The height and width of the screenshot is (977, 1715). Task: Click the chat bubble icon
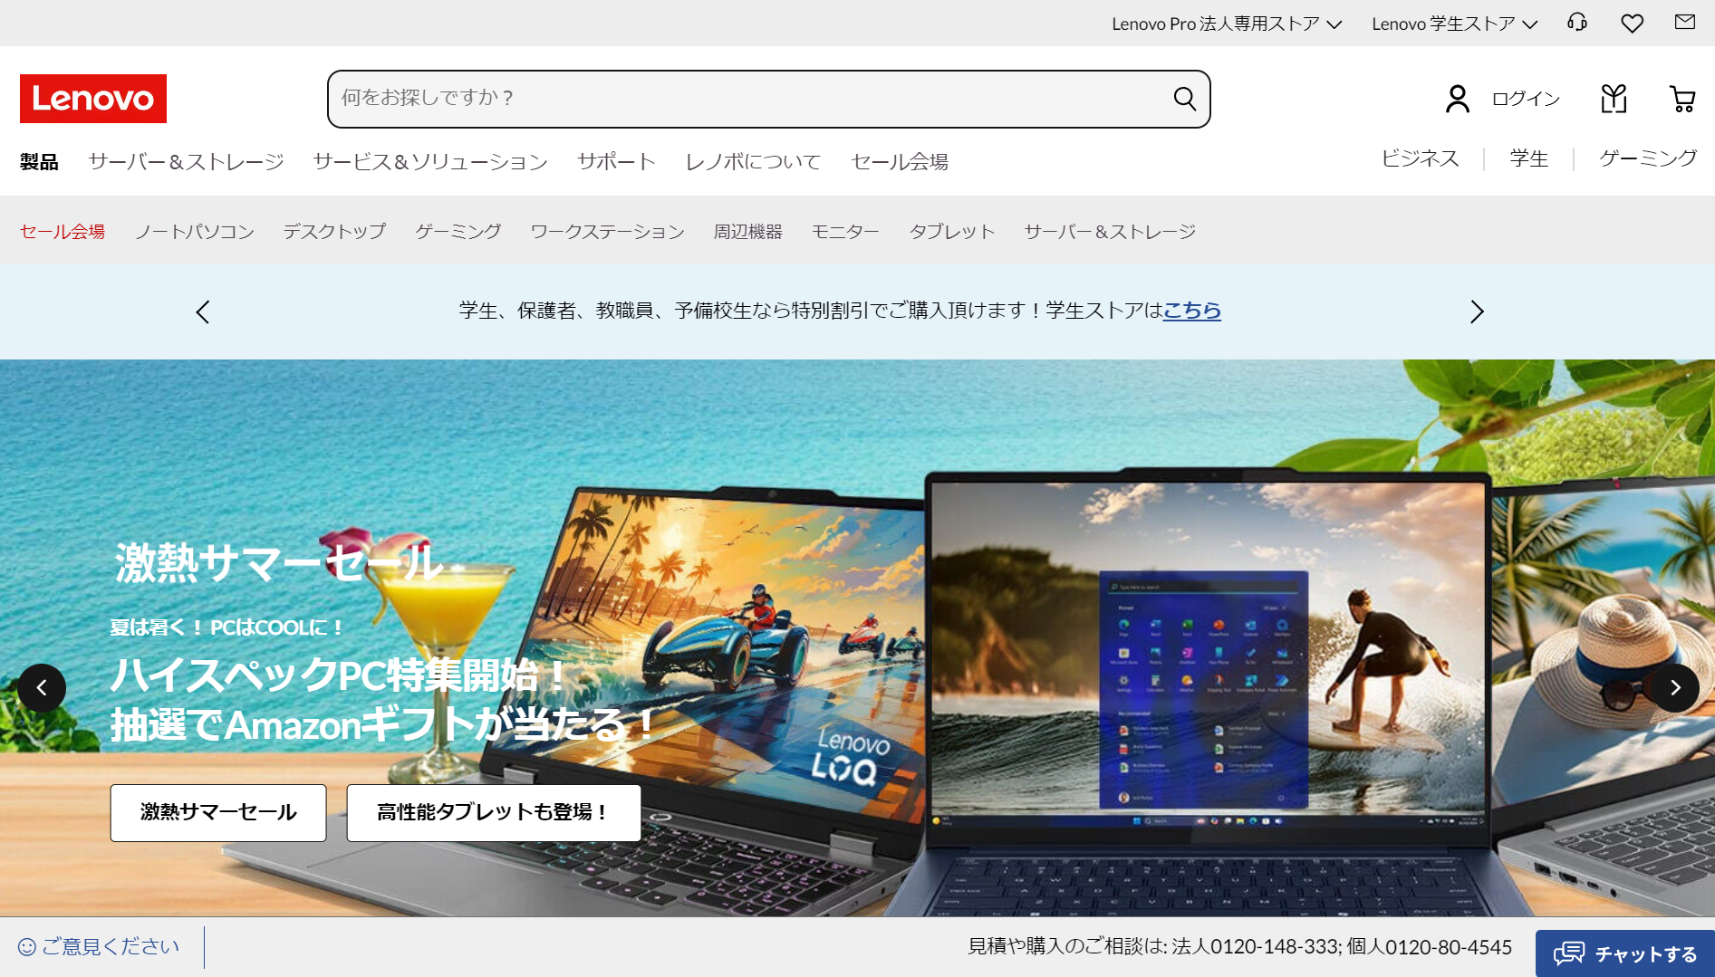pos(1569,953)
